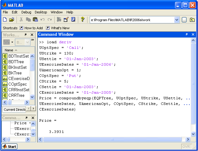Screen dimensions: 198x151
Task: Click the Workspace plot selector icon
Action: (7, 42)
